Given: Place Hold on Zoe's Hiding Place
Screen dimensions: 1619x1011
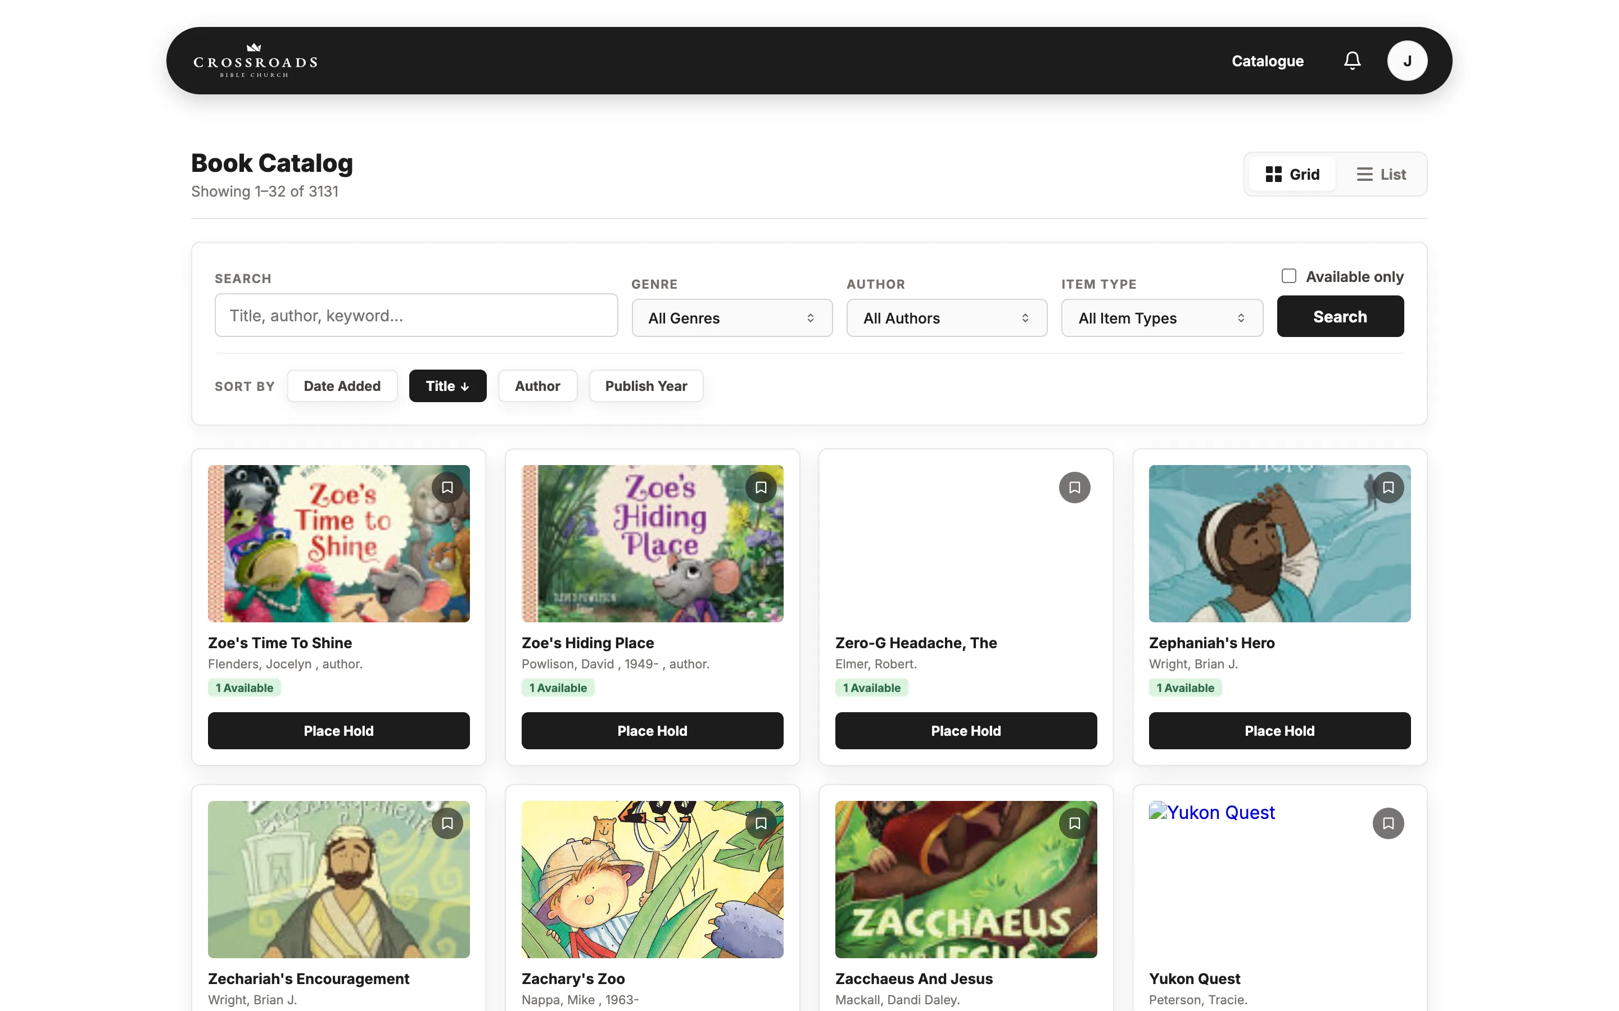Looking at the screenshot, I should click(652, 730).
